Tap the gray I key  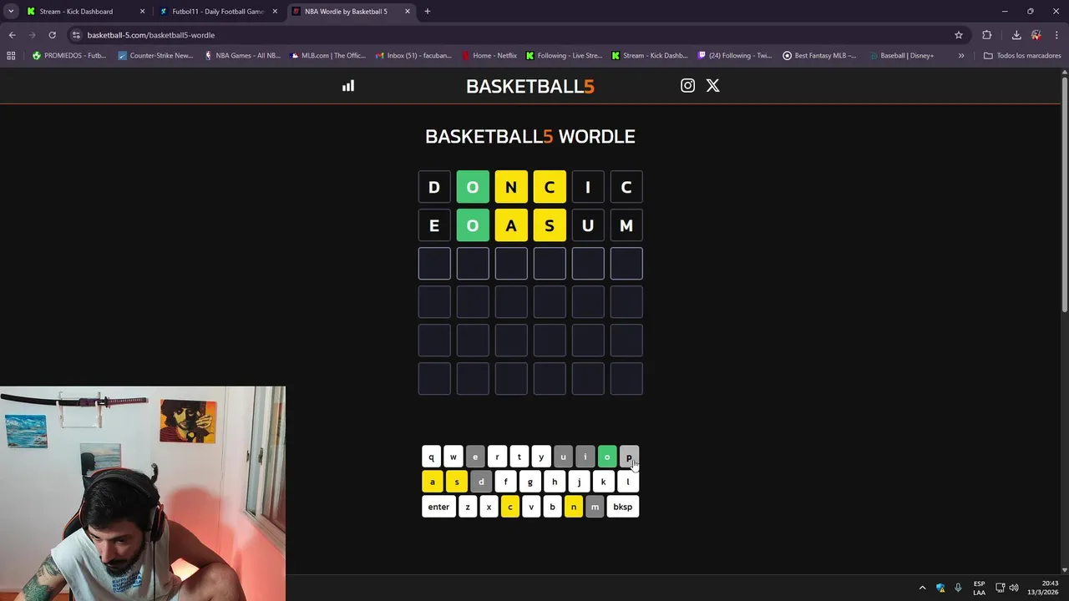click(x=585, y=457)
